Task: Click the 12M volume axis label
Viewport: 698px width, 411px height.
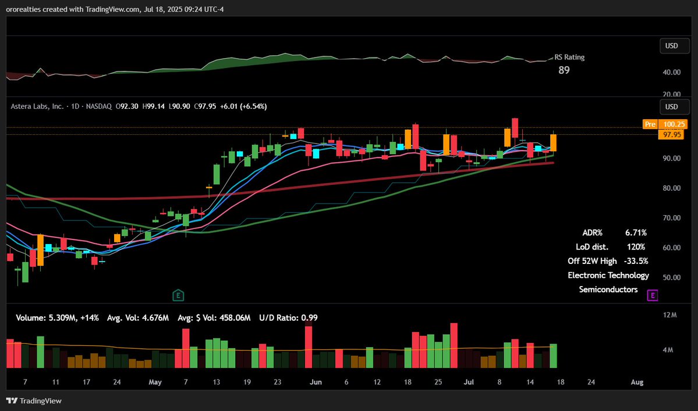Action: (x=669, y=315)
